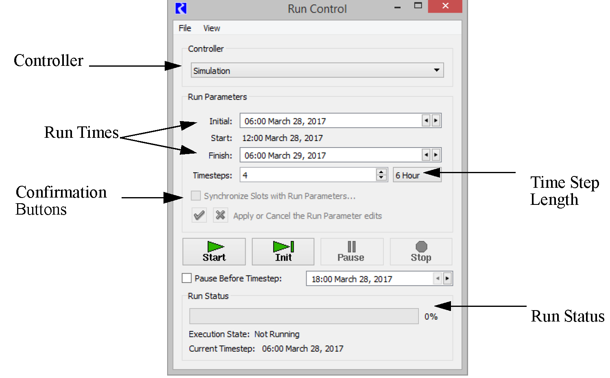
Task: Toggle Synchronize Slots with Run Parameters checkbox
Action: pyautogui.click(x=196, y=196)
